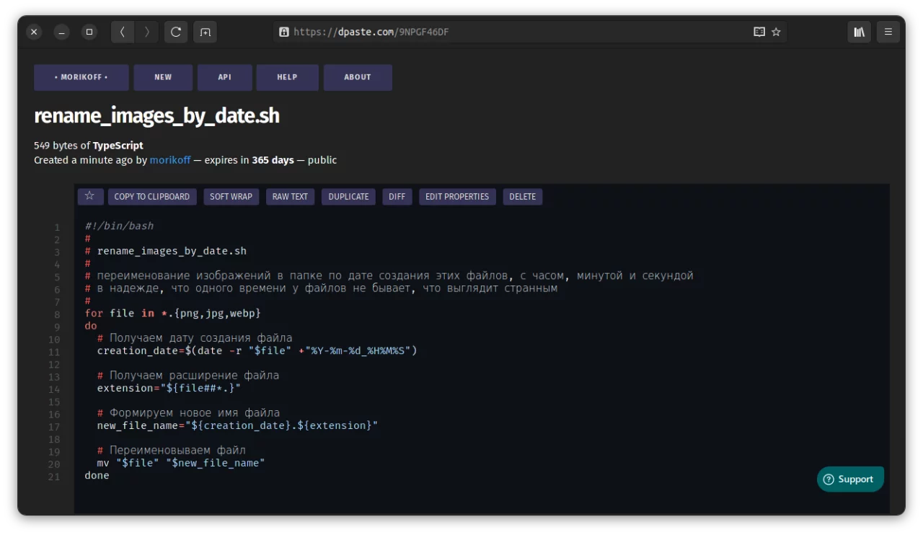Open the HELP page
This screenshot has width=923, height=535.
pyautogui.click(x=287, y=77)
